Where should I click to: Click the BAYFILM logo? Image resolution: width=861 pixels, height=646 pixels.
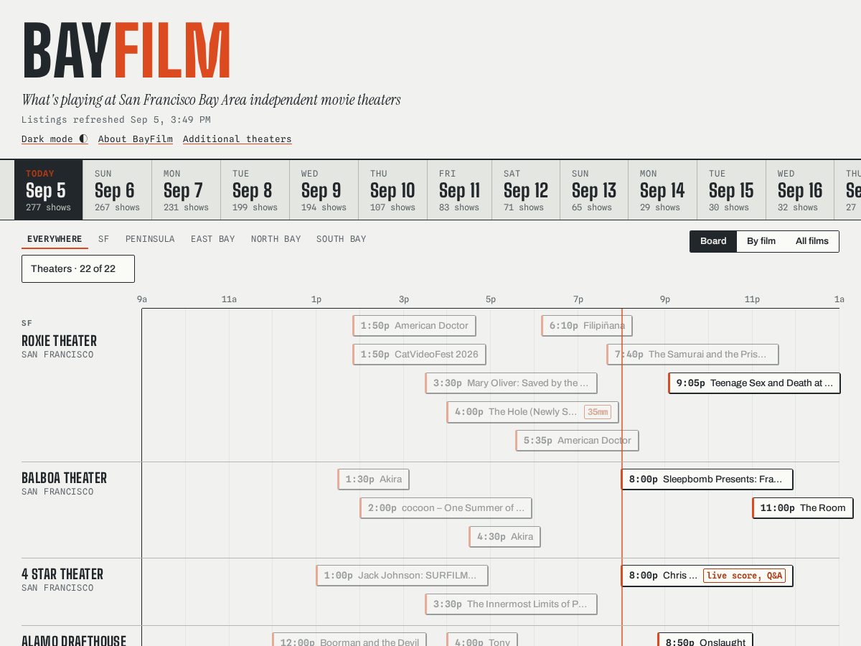(x=126, y=50)
